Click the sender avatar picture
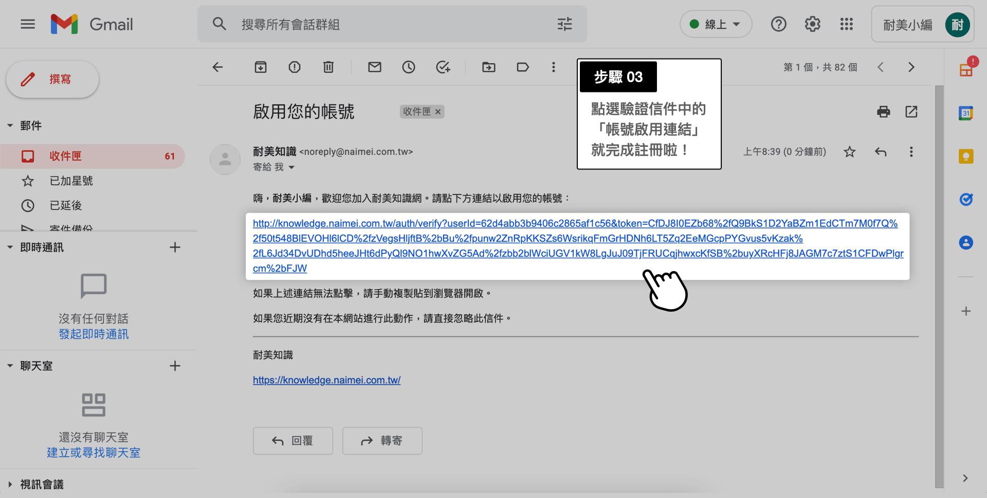 225,160
